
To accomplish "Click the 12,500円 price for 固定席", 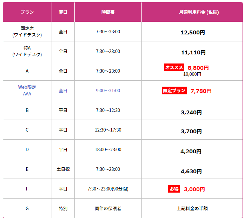I will point(193,33).
